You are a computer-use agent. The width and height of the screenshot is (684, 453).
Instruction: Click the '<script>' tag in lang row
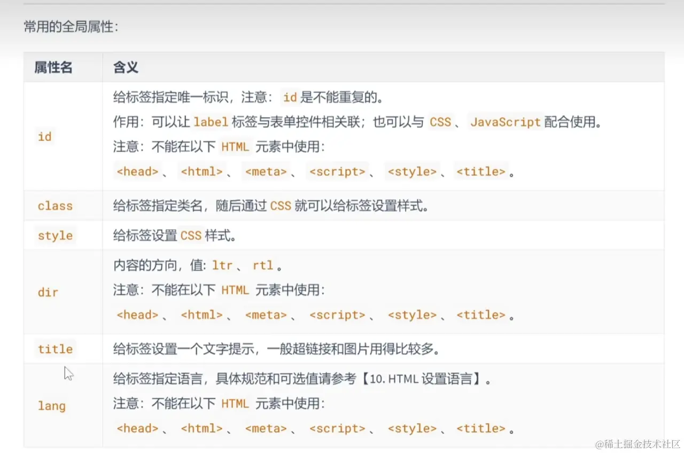(338, 428)
